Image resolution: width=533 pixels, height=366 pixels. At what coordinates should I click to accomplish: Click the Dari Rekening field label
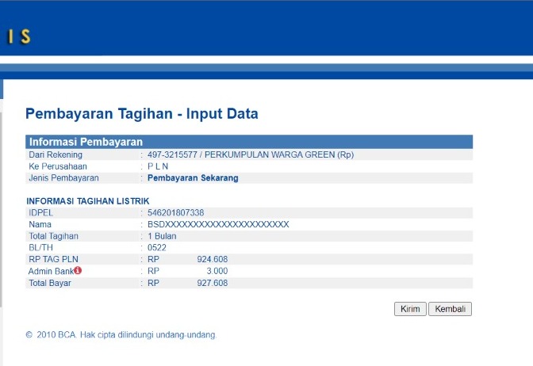[56, 154]
